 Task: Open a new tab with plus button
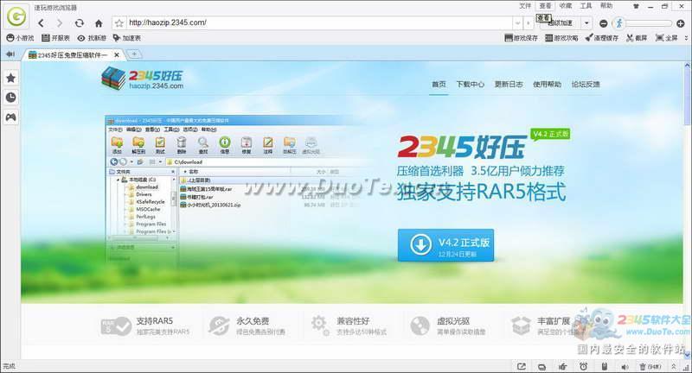pyautogui.click(x=134, y=54)
